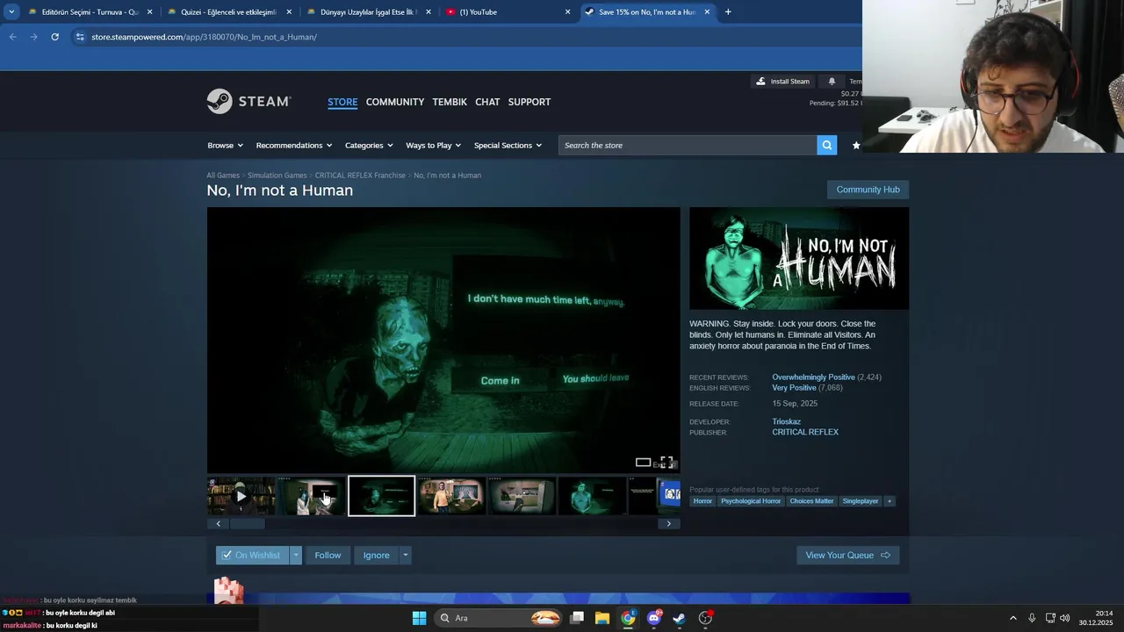Click the Steam logo in header
The image size is (1124, 632).
coord(249,101)
